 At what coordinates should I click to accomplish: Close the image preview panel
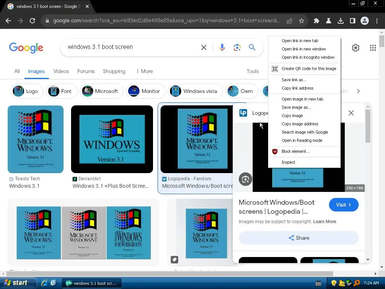(x=351, y=113)
